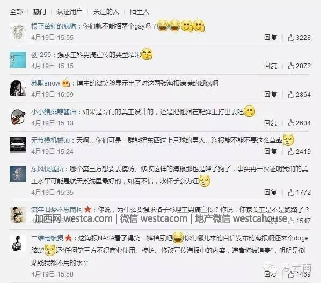Open the 认证用户 tab
Viewport: 321px width, 283px height.
coord(70,11)
